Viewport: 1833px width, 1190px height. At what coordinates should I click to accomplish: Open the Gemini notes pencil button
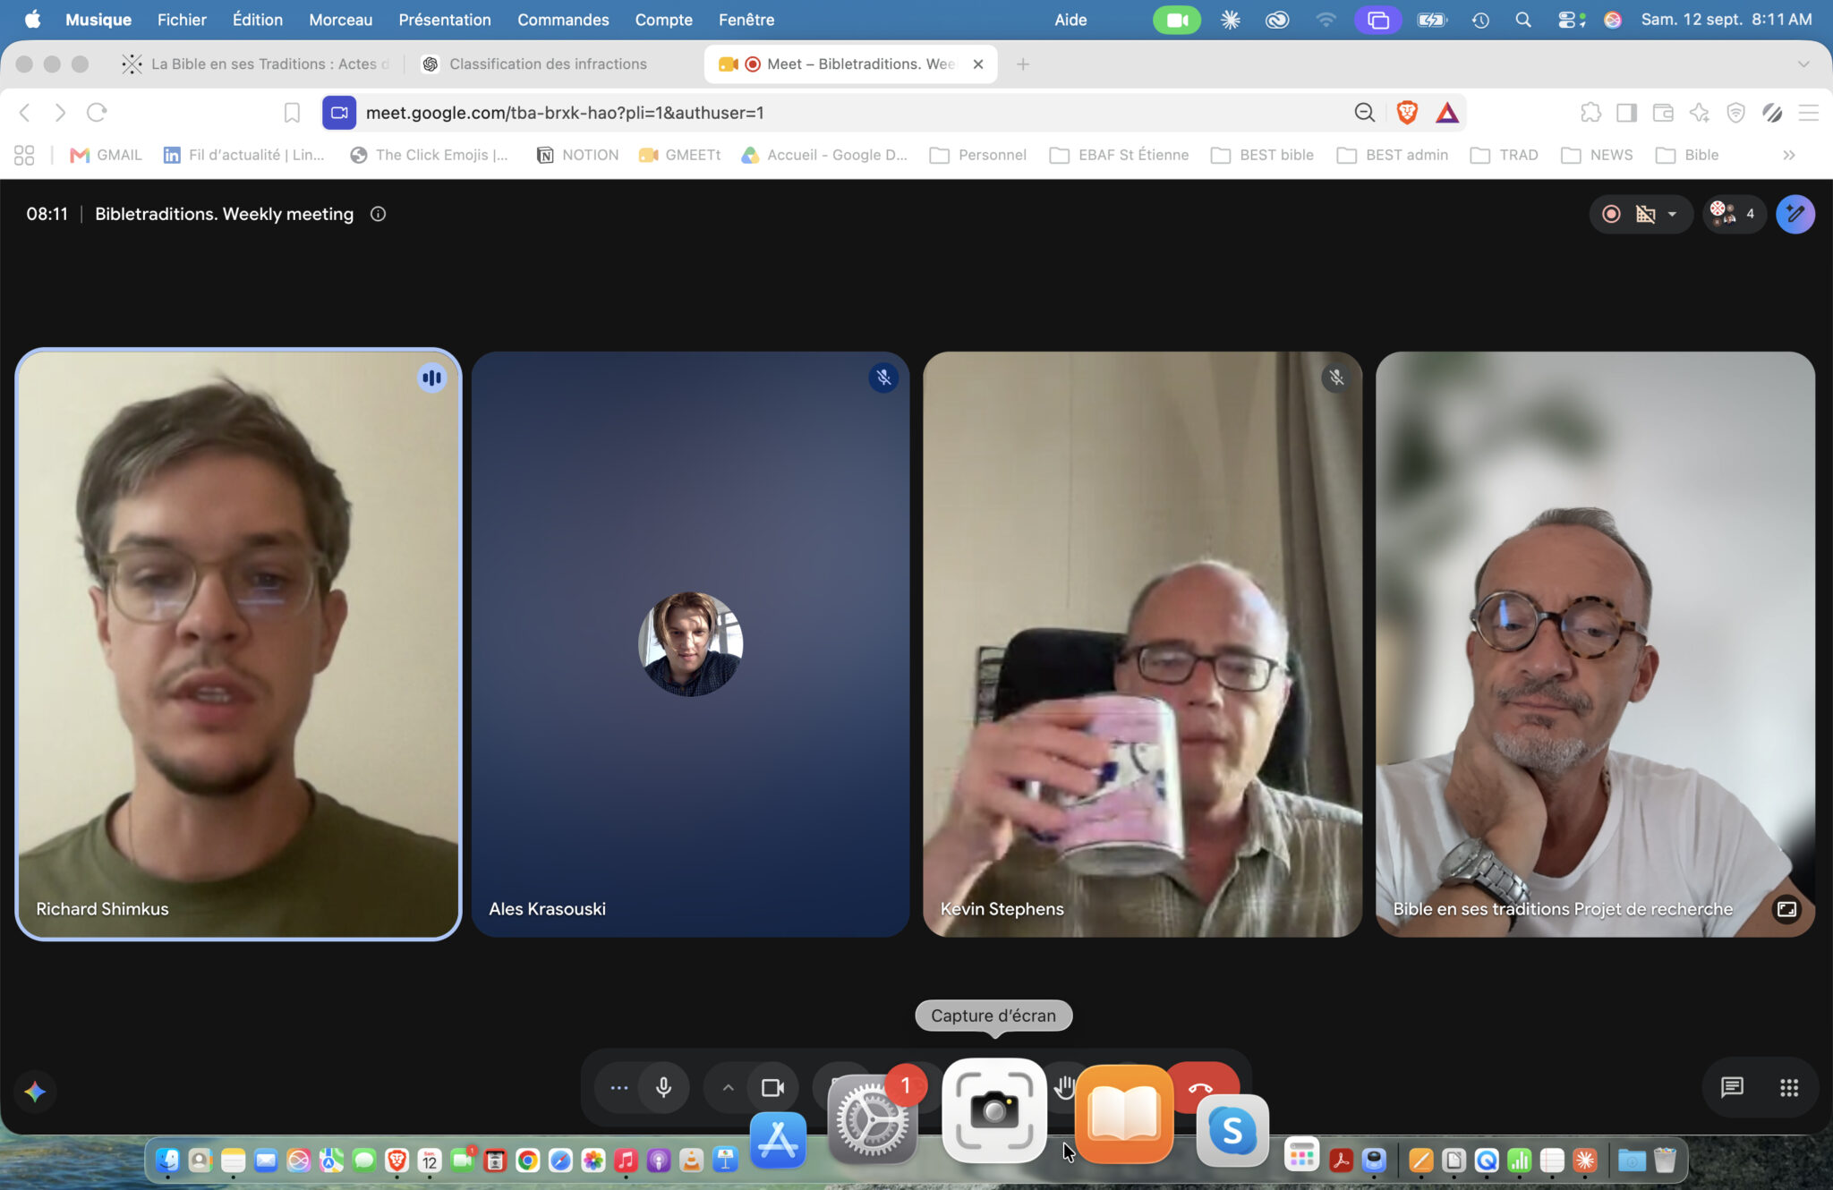tap(1795, 214)
